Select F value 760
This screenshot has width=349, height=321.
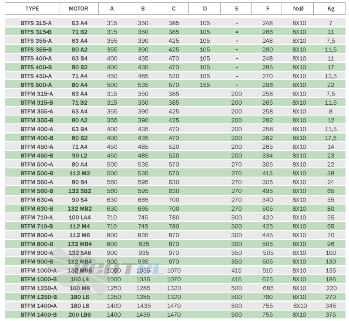click(267, 297)
